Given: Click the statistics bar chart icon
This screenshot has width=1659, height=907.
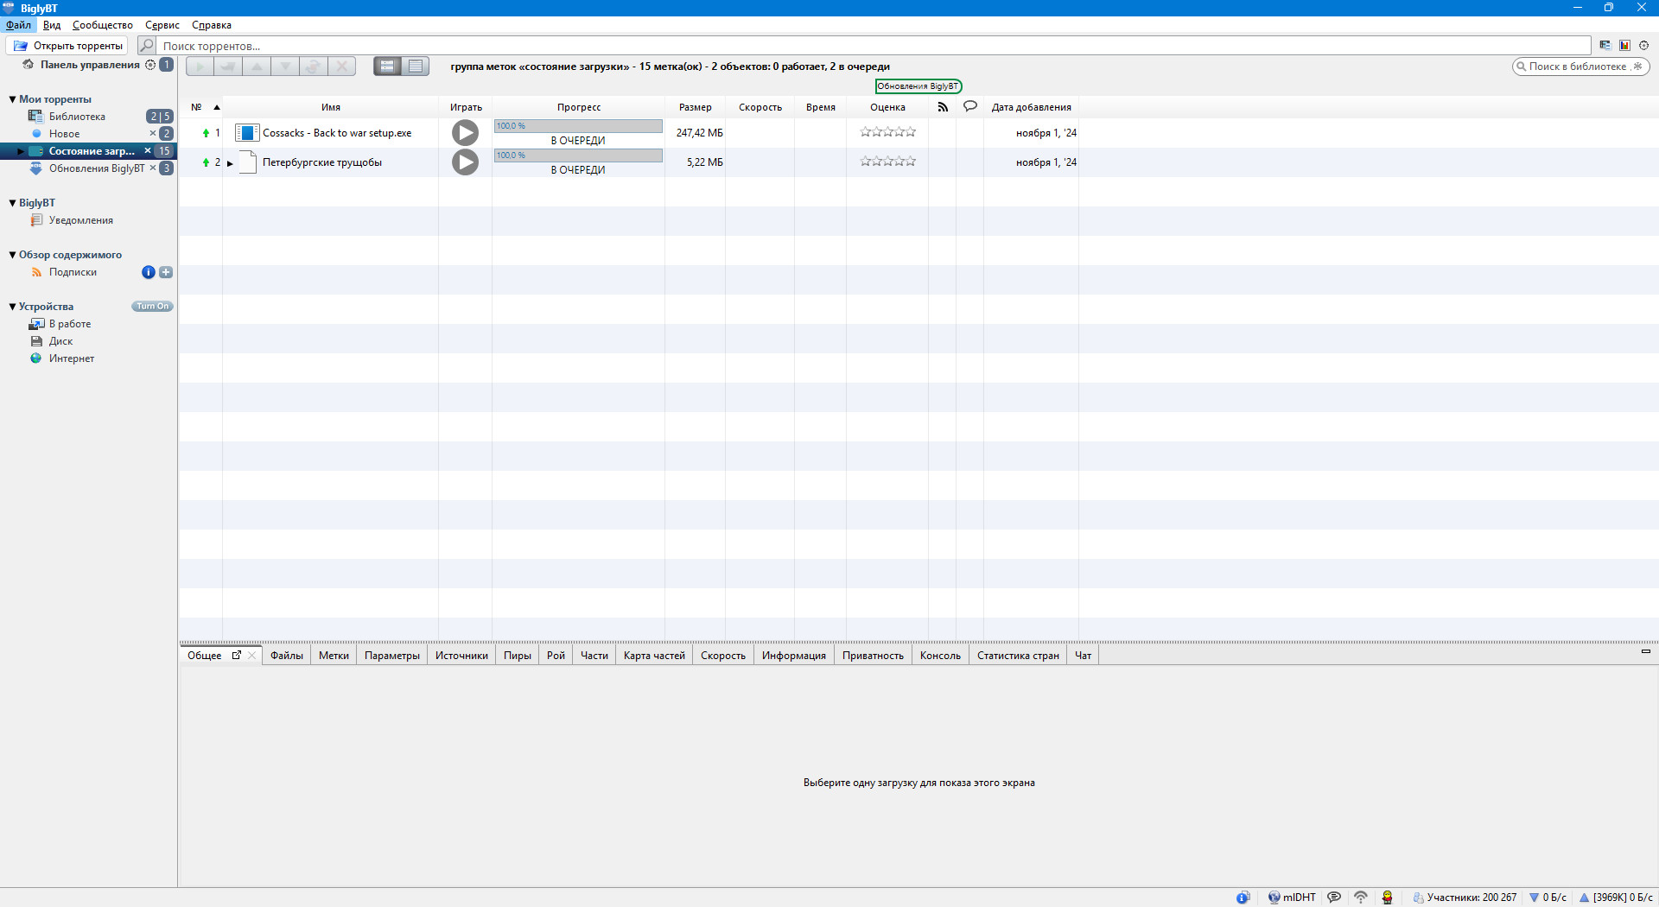Looking at the screenshot, I should 1624,46.
